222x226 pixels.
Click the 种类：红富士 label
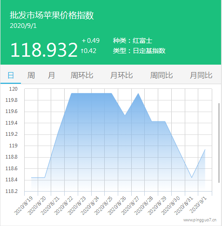(133, 40)
